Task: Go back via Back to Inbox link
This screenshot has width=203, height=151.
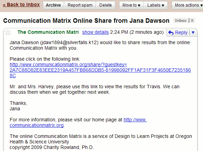Action: click(21, 5)
